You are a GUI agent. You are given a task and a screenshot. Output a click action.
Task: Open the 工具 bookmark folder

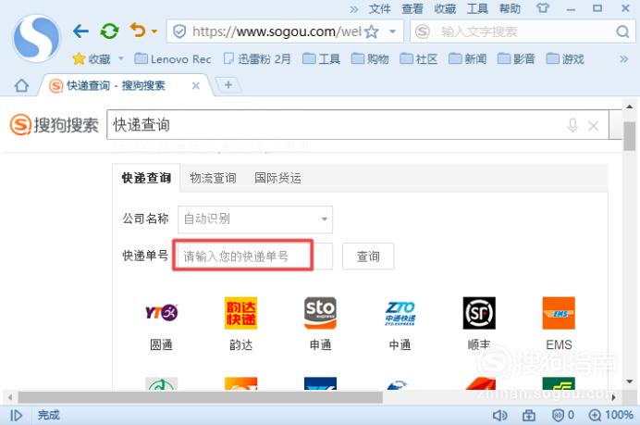pos(321,59)
